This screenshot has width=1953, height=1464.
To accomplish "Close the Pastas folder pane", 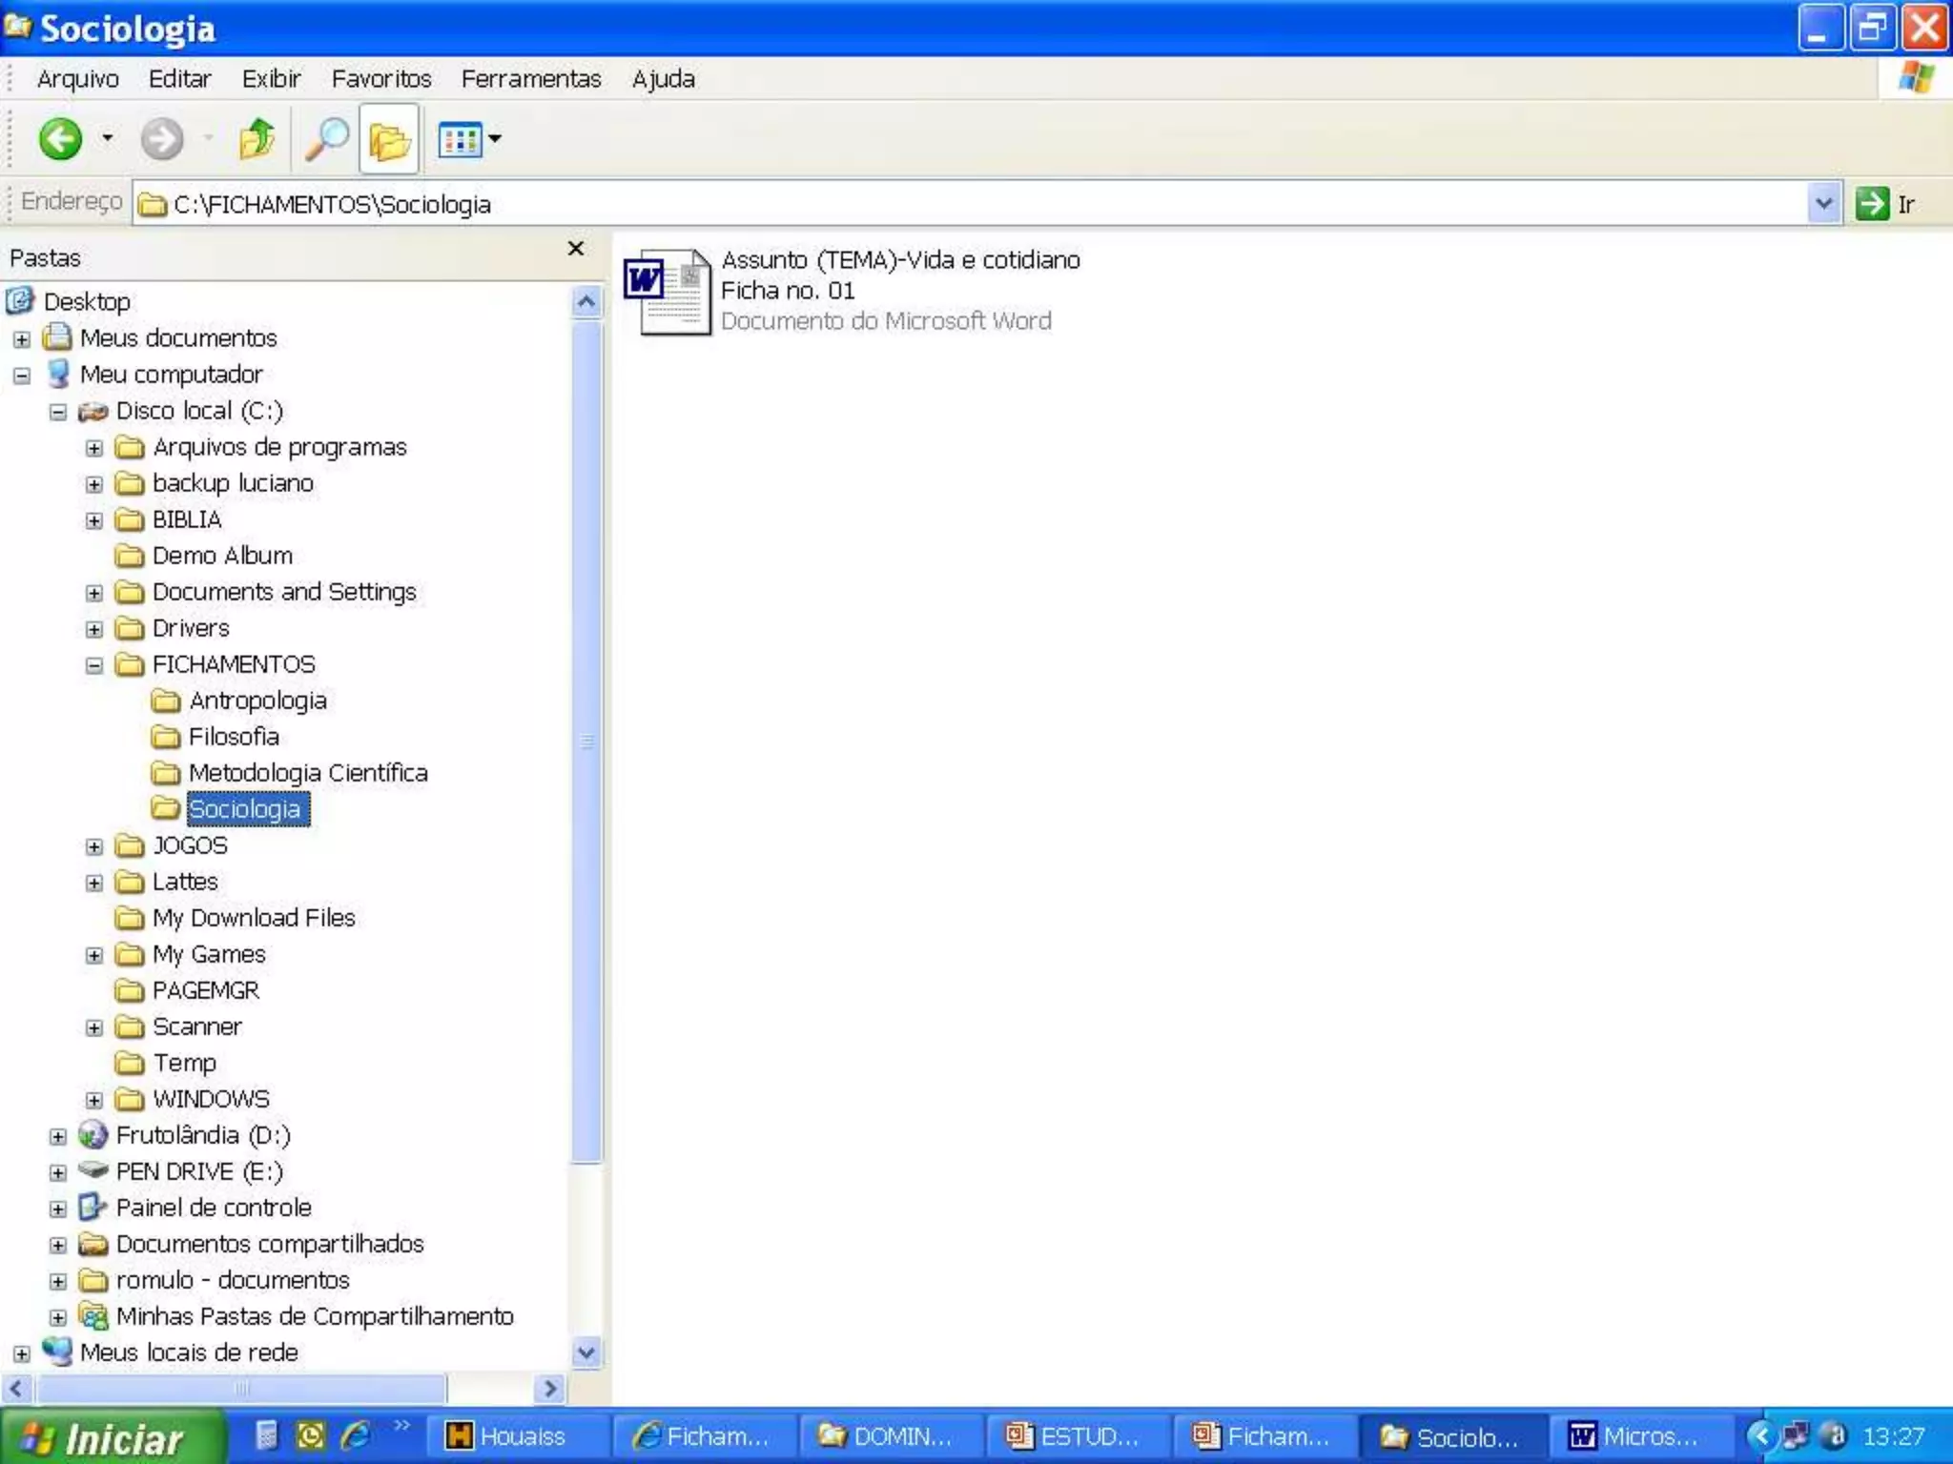I will pyautogui.click(x=575, y=249).
